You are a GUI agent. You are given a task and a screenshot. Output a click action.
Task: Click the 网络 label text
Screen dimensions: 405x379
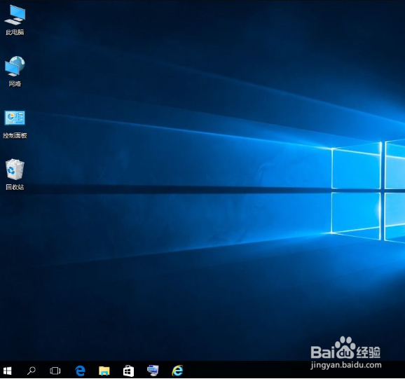[15, 83]
